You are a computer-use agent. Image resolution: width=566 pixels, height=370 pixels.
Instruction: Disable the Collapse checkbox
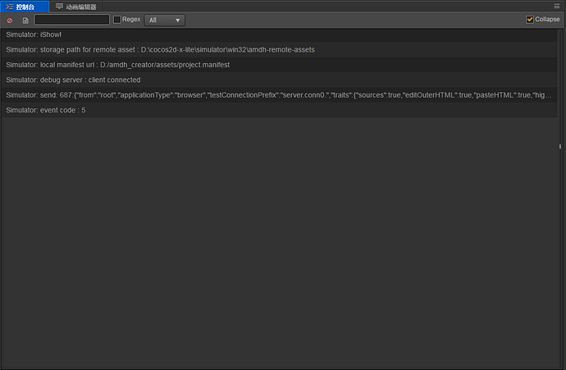530,20
